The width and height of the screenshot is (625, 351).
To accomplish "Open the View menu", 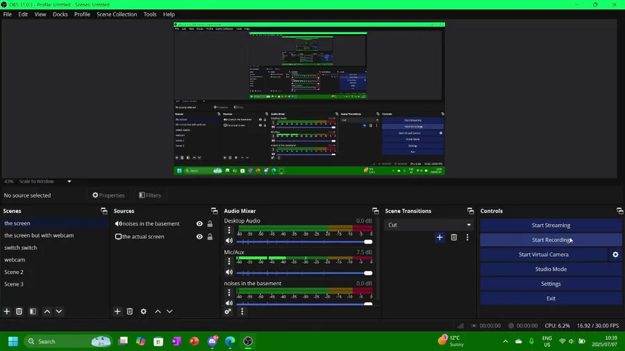I will click(x=40, y=15).
